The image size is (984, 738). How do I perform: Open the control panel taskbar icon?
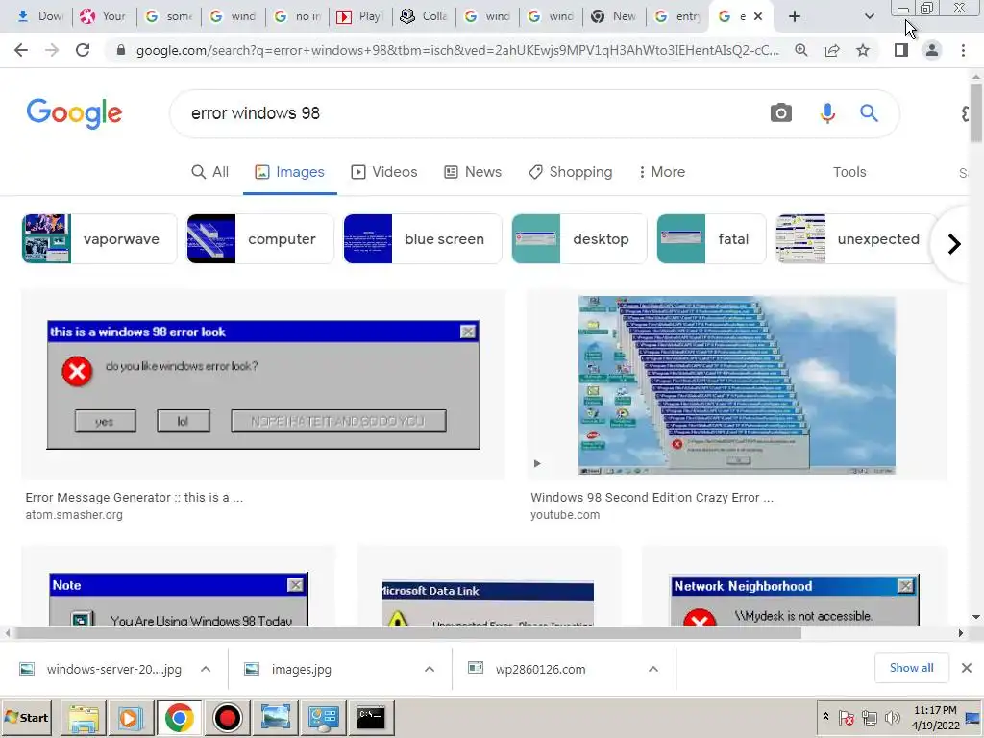(323, 717)
